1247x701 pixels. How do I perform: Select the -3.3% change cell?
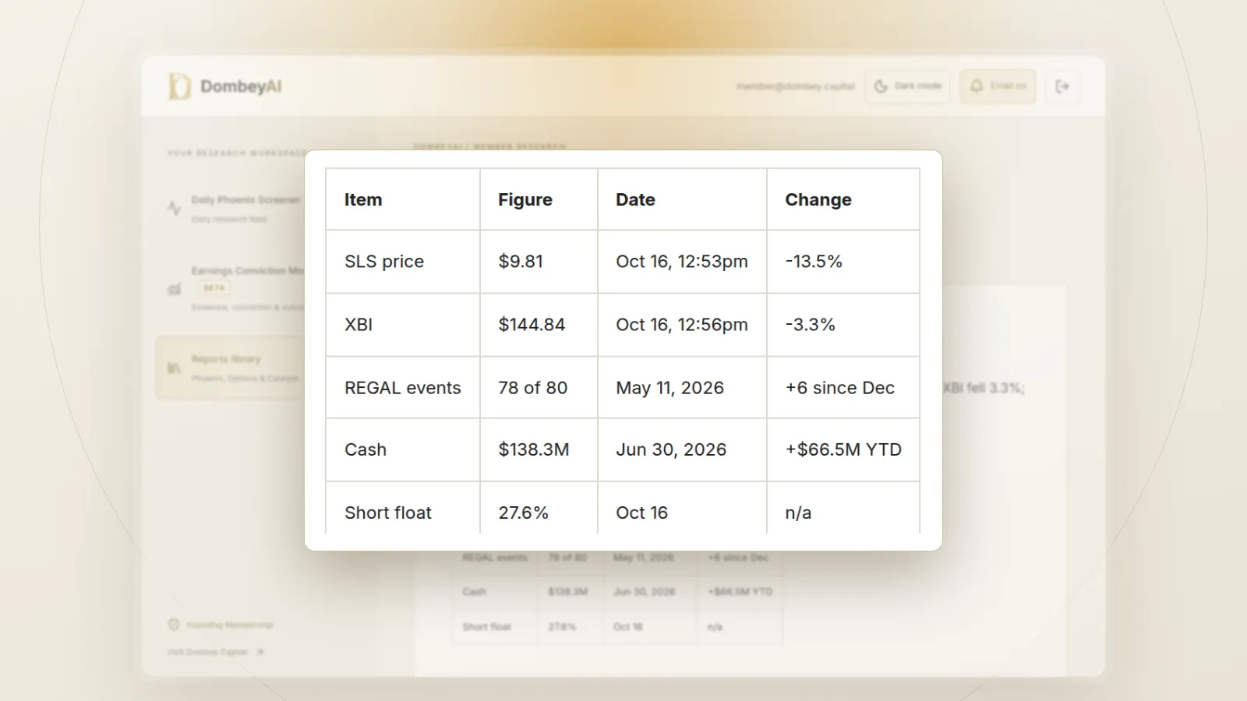pos(843,325)
